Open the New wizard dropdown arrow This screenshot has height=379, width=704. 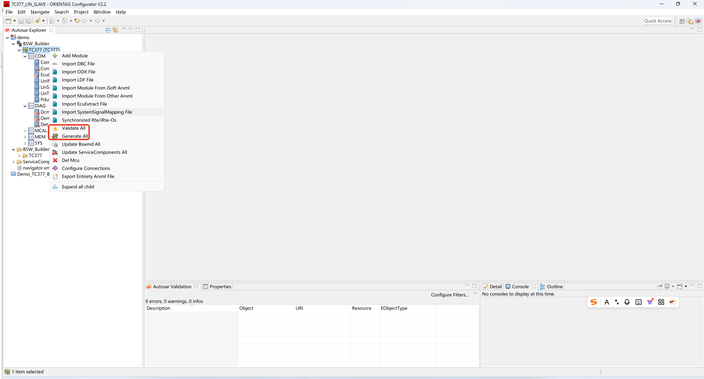pyautogui.click(x=15, y=21)
